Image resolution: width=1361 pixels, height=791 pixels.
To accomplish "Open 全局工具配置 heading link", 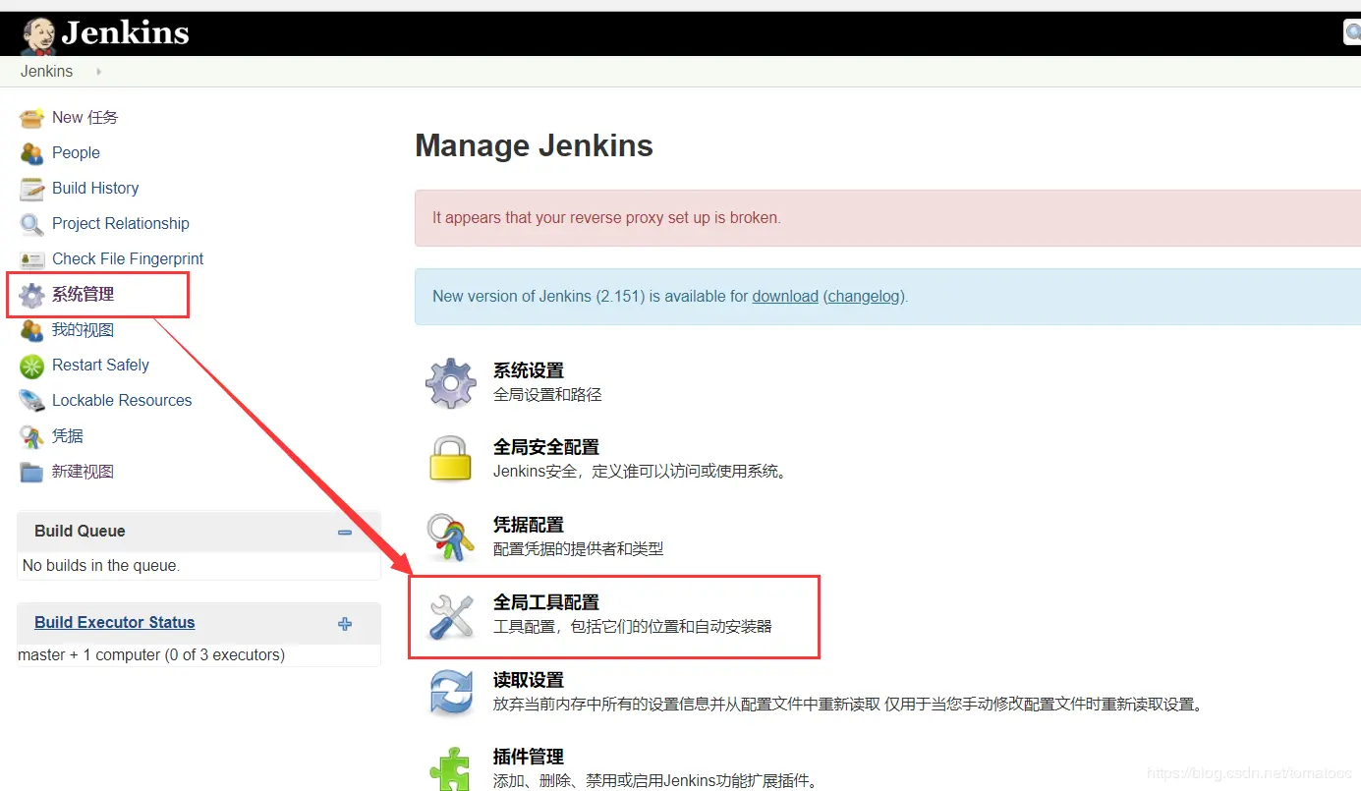I will [546, 601].
